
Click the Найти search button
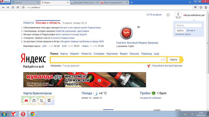[x=174, y=60]
